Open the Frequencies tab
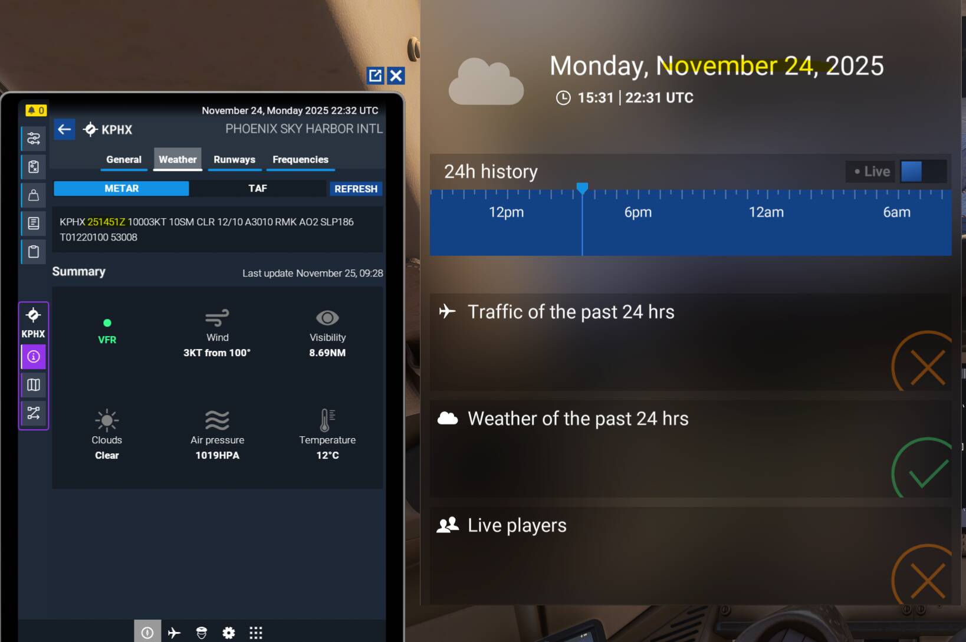This screenshot has width=966, height=642. 300,160
